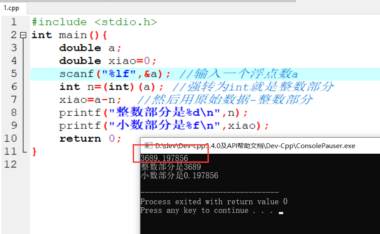This screenshot has height=234, width=380.
Task: Place cursor on '#include <stdio.h>' line
Action: [95, 22]
